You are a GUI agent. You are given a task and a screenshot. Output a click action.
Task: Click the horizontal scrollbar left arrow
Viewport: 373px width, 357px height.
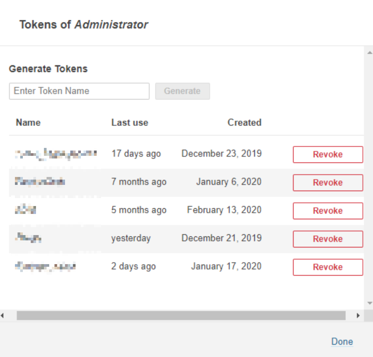point(3,316)
